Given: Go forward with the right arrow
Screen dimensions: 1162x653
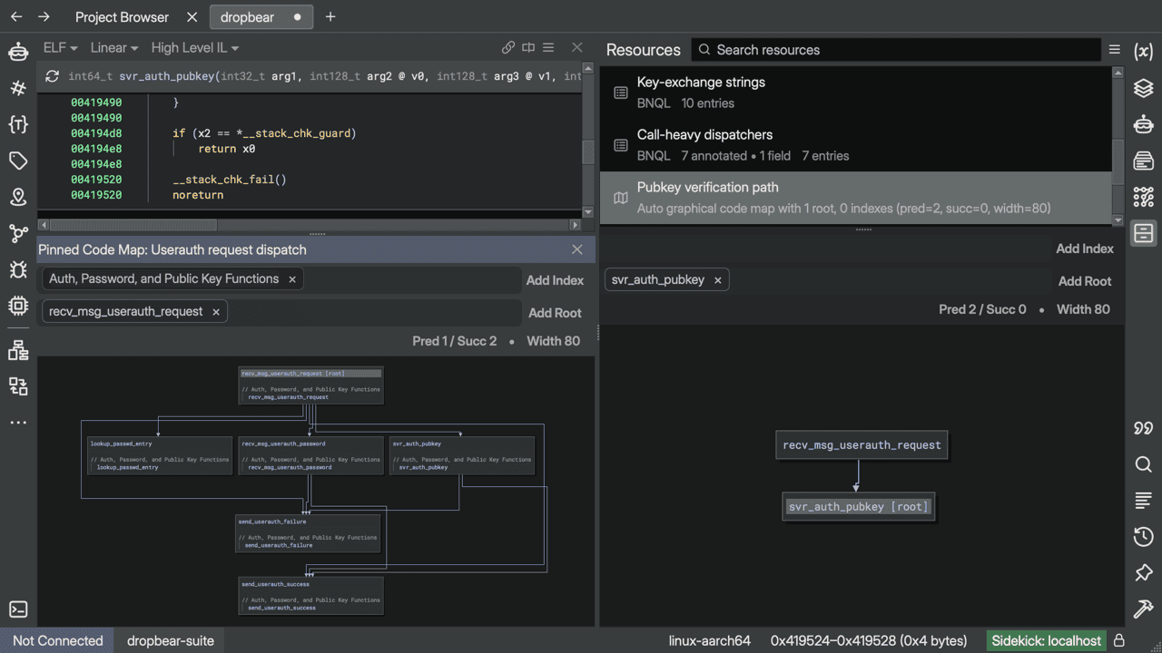Looking at the screenshot, I should [x=44, y=17].
